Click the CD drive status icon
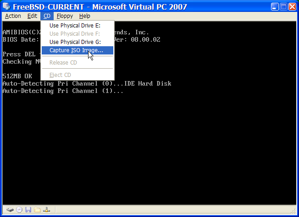The image size is (299, 217). point(19,210)
